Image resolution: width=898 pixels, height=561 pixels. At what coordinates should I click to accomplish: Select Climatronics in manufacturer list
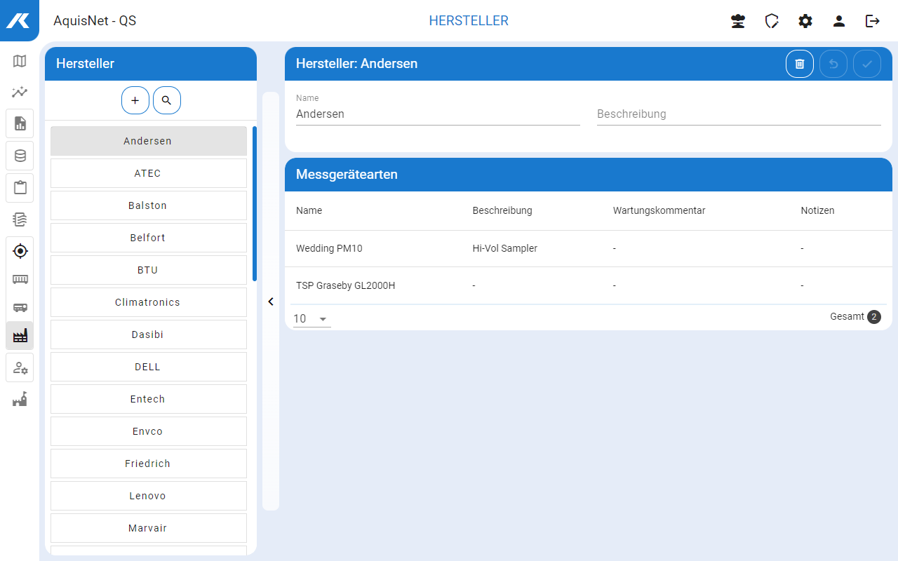[x=148, y=302]
